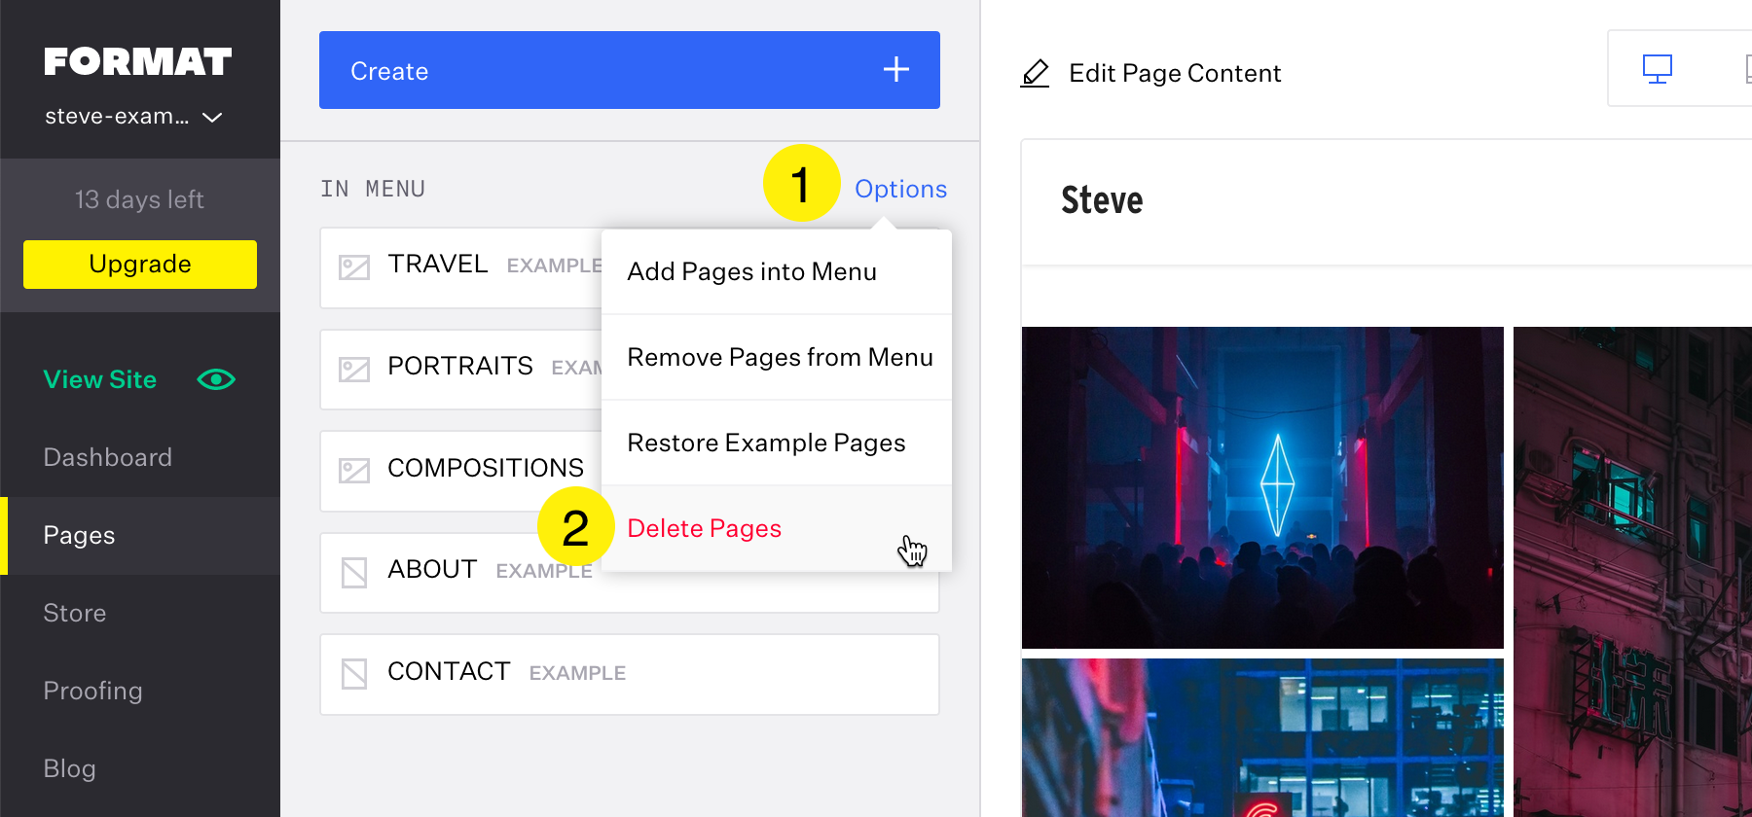Viewport: 1752px width, 817px height.
Task: Expand the steve-exam site dropdown chevron
Action: [x=212, y=118]
